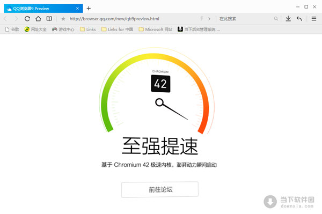This screenshot has height=214, width=322.
Task: Open the hamburger main menu
Action: pyautogui.click(x=314, y=19)
